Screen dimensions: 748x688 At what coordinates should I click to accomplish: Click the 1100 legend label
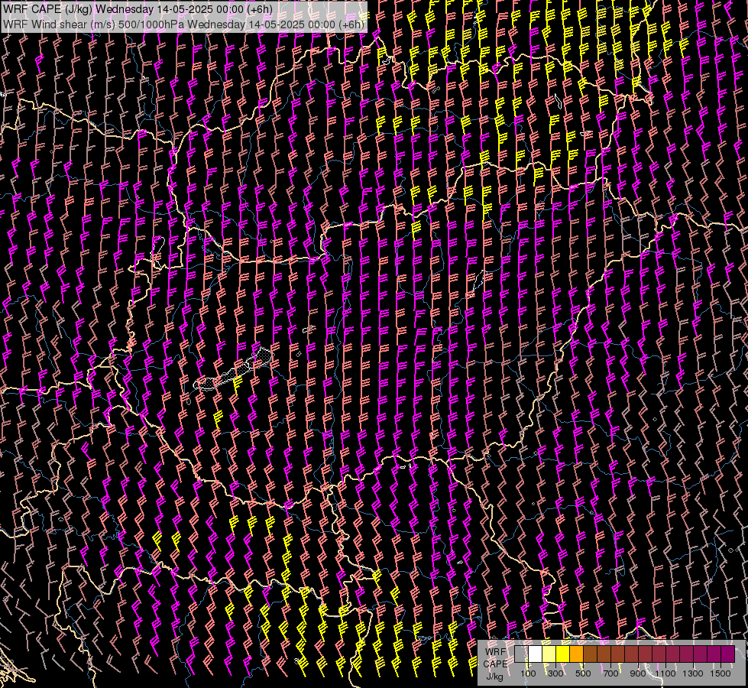665,673
